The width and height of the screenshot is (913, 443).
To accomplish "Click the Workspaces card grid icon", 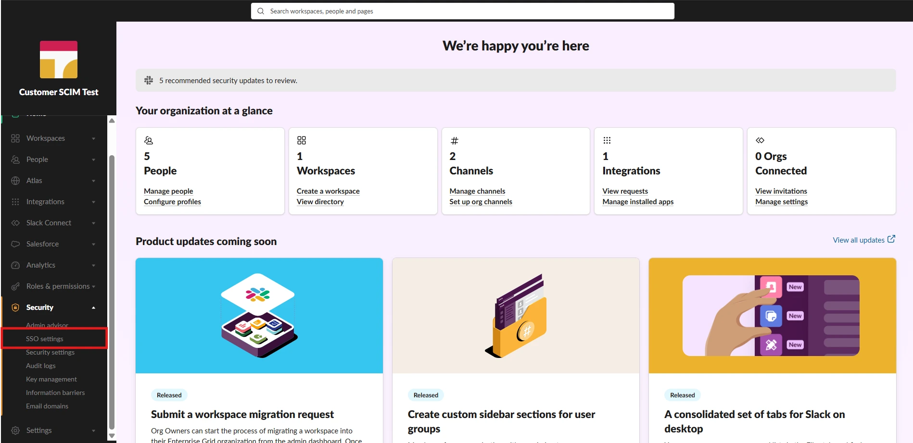I will pyautogui.click(x=302, y=140).
